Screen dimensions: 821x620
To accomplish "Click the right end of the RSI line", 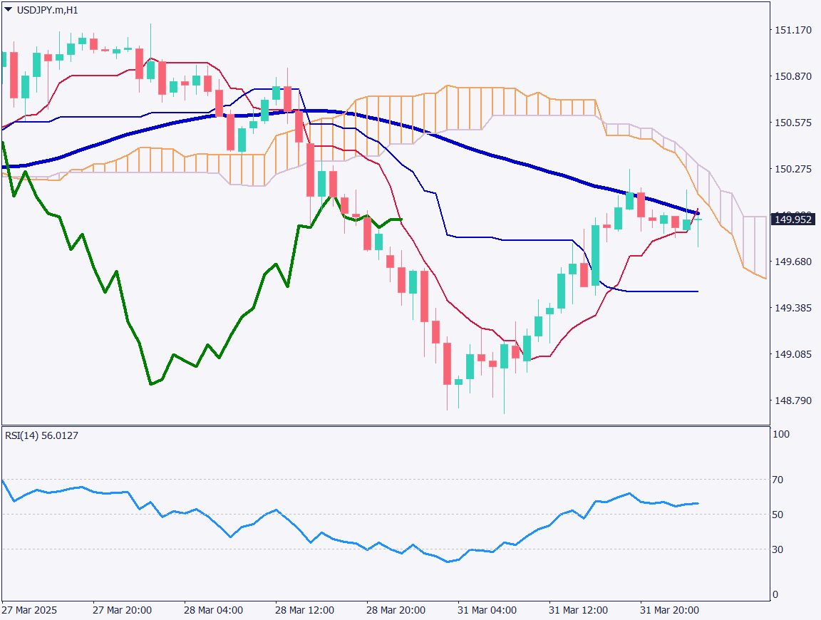I will pyautogui.click(x=698, y=503).
